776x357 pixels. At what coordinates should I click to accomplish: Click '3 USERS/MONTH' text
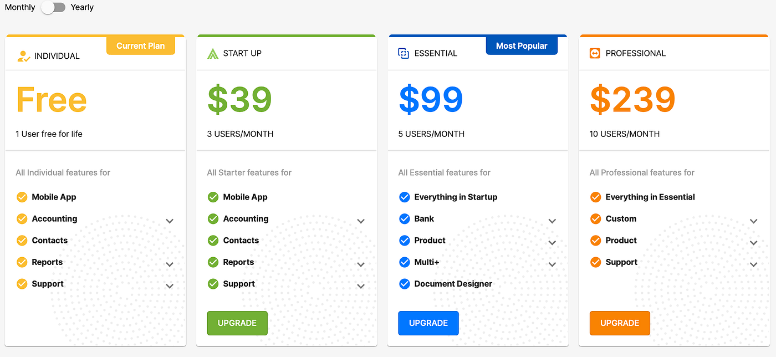coord(240,134)
